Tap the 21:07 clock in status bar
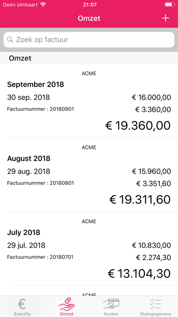Viewport: 178px width, 317px height. (x=90, y=5)
